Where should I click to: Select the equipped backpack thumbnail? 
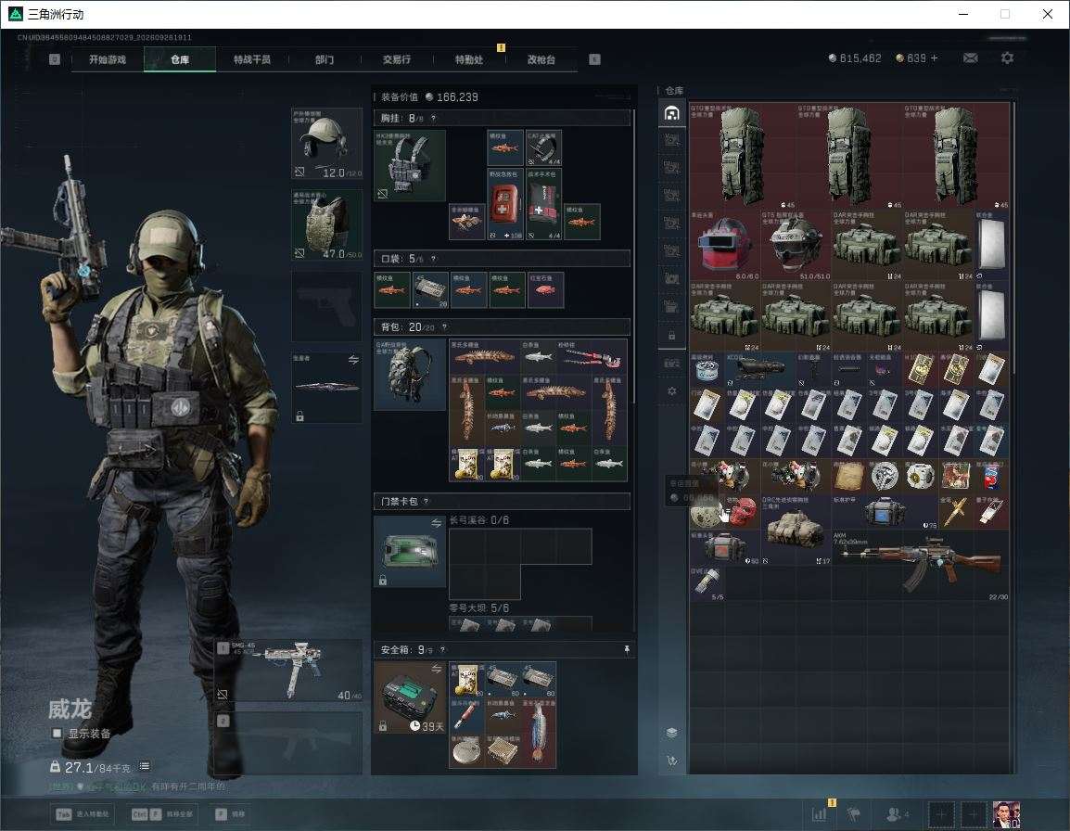[410, 374]
